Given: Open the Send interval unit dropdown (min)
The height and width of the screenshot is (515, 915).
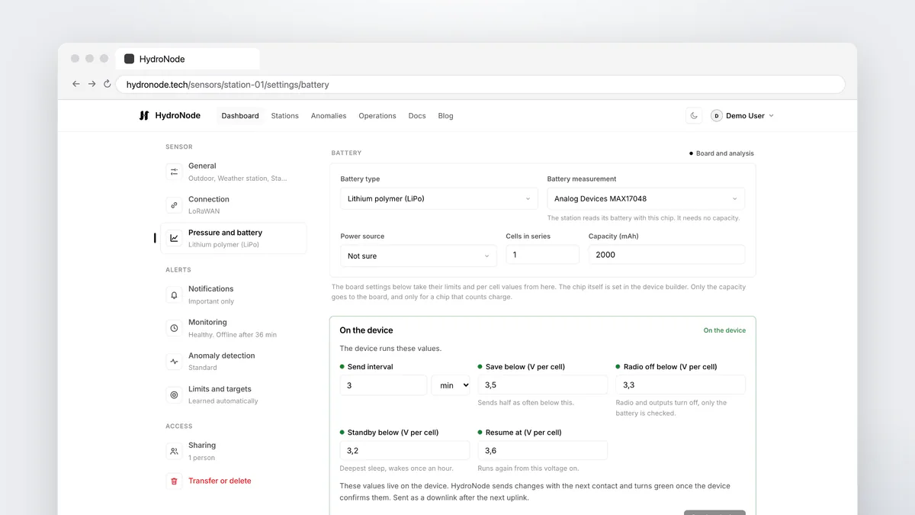Looking at the screenshot, I should click(451, 385).
